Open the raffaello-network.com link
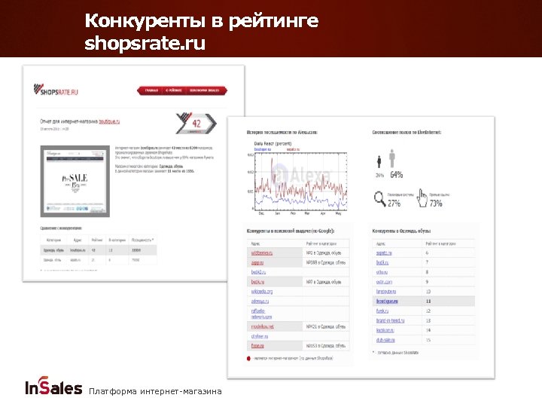This screenshot has height=407, width=542. [261, 314]
